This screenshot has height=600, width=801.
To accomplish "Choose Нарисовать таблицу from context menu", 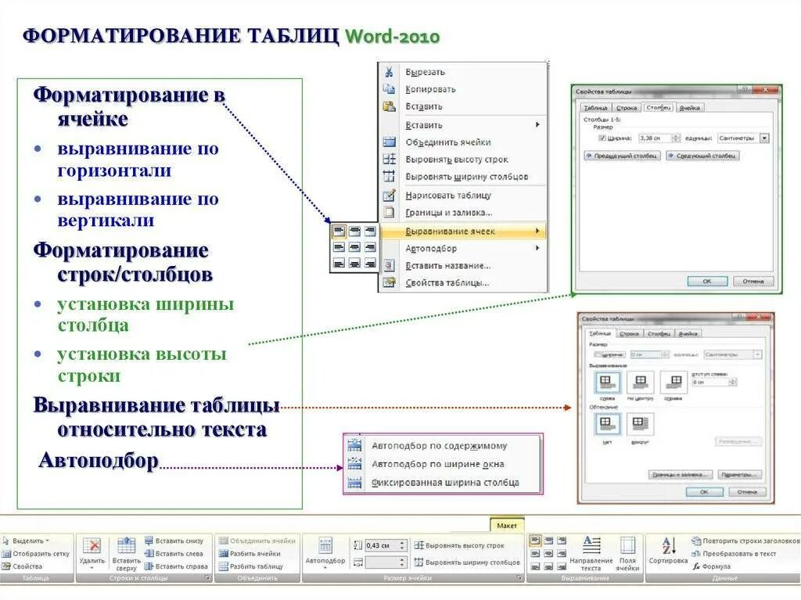I will (x=464, y=195).
